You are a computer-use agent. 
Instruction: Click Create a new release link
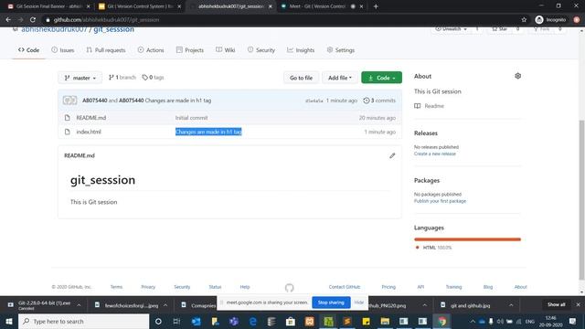[x=435, y=154]
